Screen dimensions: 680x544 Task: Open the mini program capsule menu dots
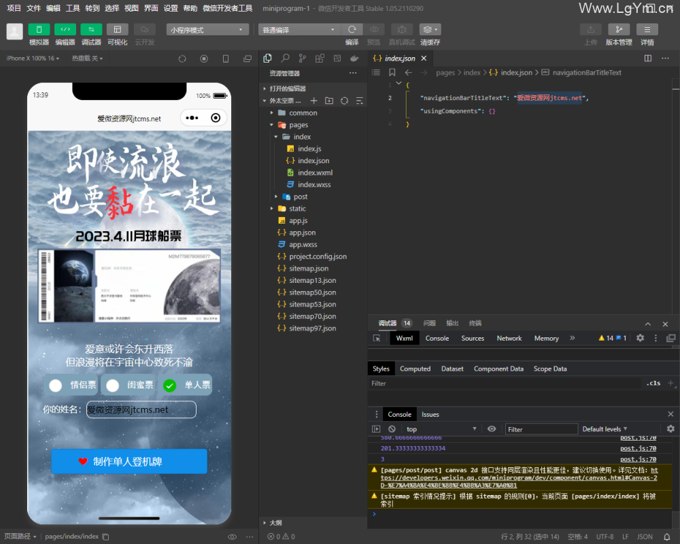[x=192, y=118]
